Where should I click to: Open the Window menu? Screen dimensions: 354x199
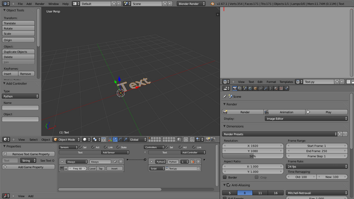point(54,4)
